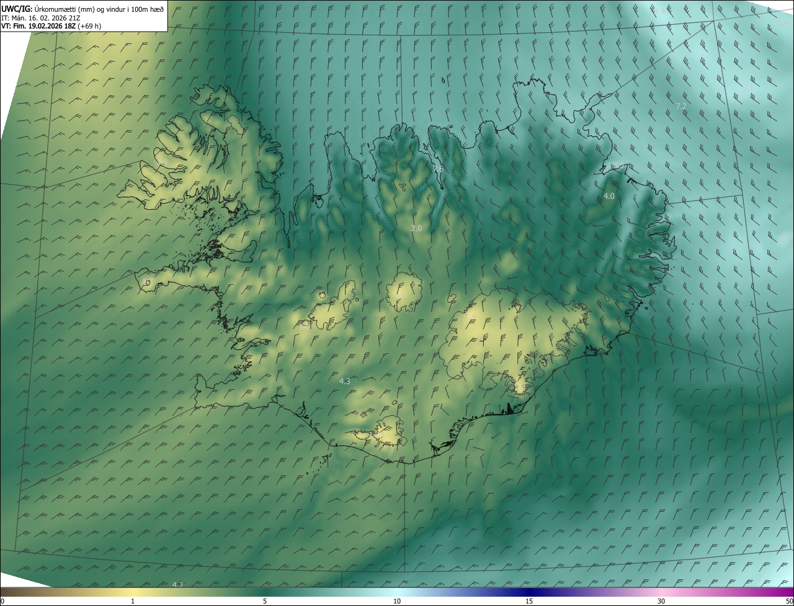Click the 15 label on the color scale
Viewport: 794px width, 606px height.
click(x=529, y=602)
